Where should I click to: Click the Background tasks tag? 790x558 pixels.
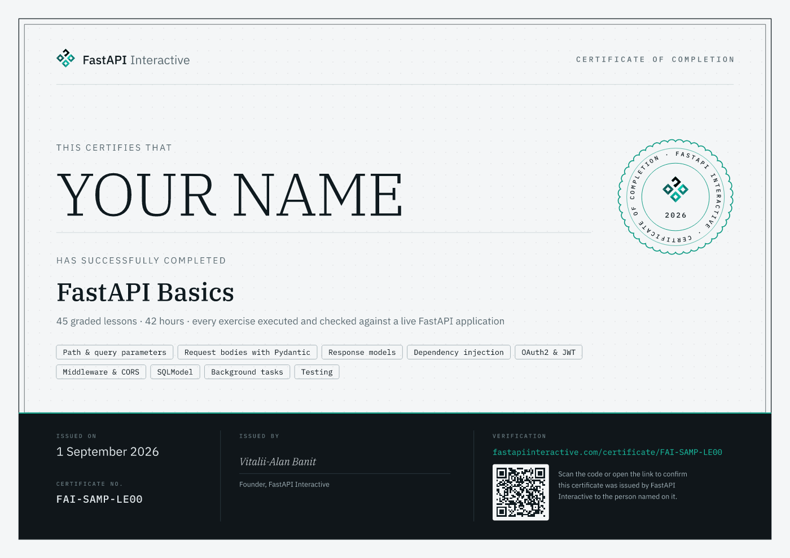[247, 372]
